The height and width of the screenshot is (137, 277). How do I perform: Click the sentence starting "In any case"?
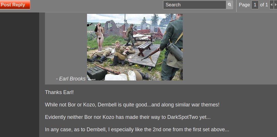pos(137,130)
